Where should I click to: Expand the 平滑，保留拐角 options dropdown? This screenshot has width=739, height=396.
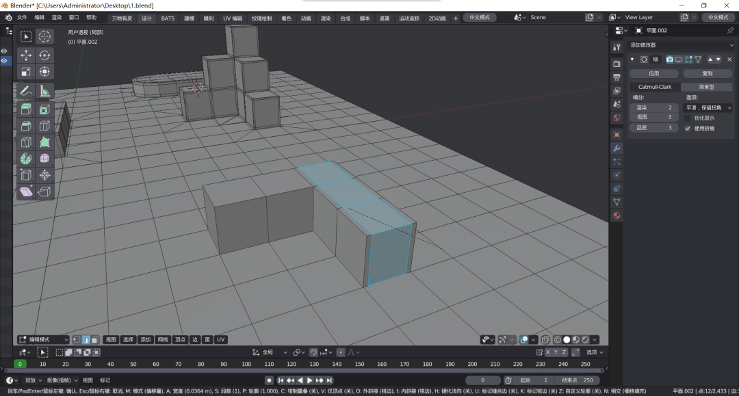point(708,108)
